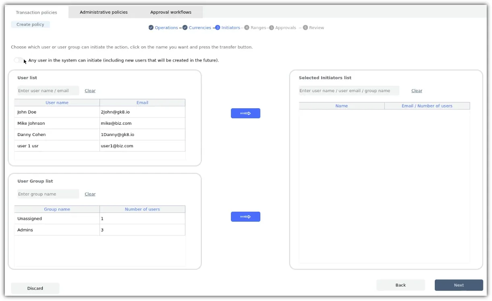
Task: Clear the User Group list search
Action: point(90,194)
